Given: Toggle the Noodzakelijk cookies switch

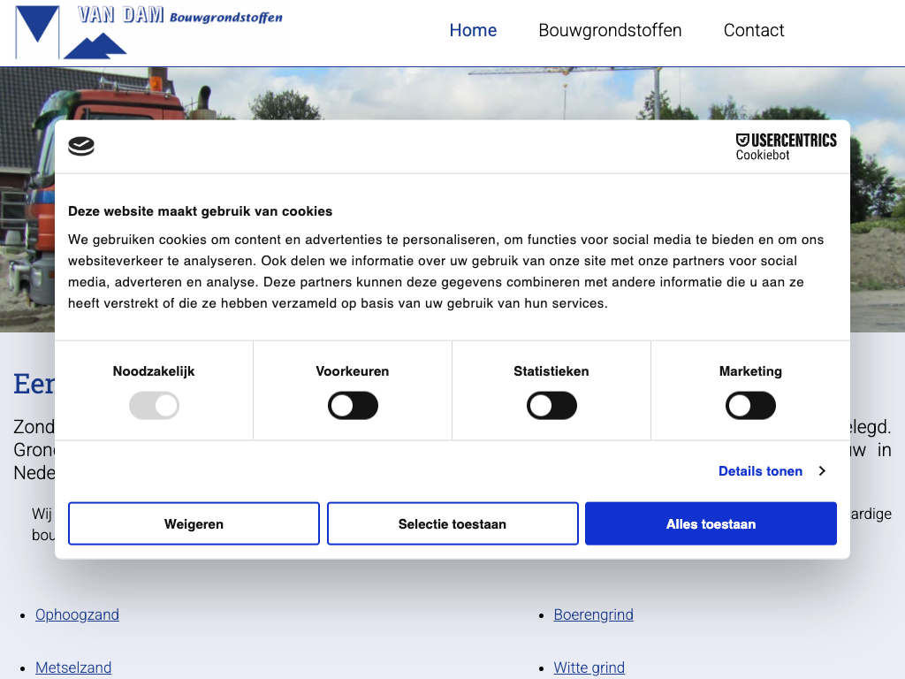Looking at the screenshot, I should (154, 407).
